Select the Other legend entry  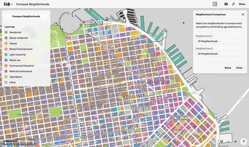pos(10,82)
